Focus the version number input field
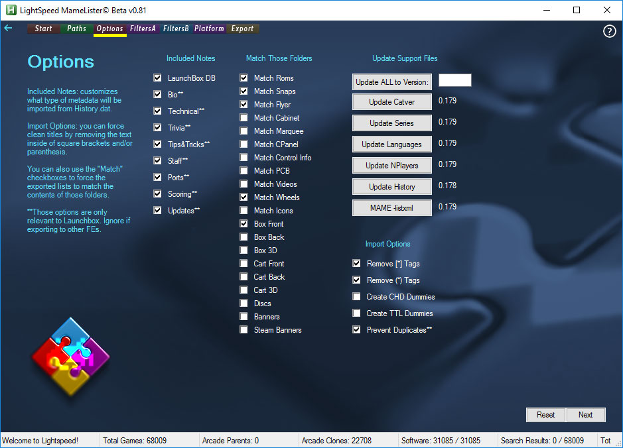The height and width of the screenshot is (448, 623). [455, 80]
